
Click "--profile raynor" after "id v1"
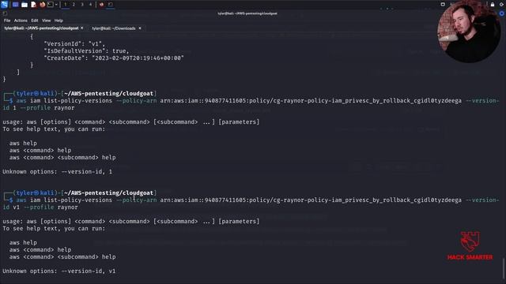pos(51,207)
